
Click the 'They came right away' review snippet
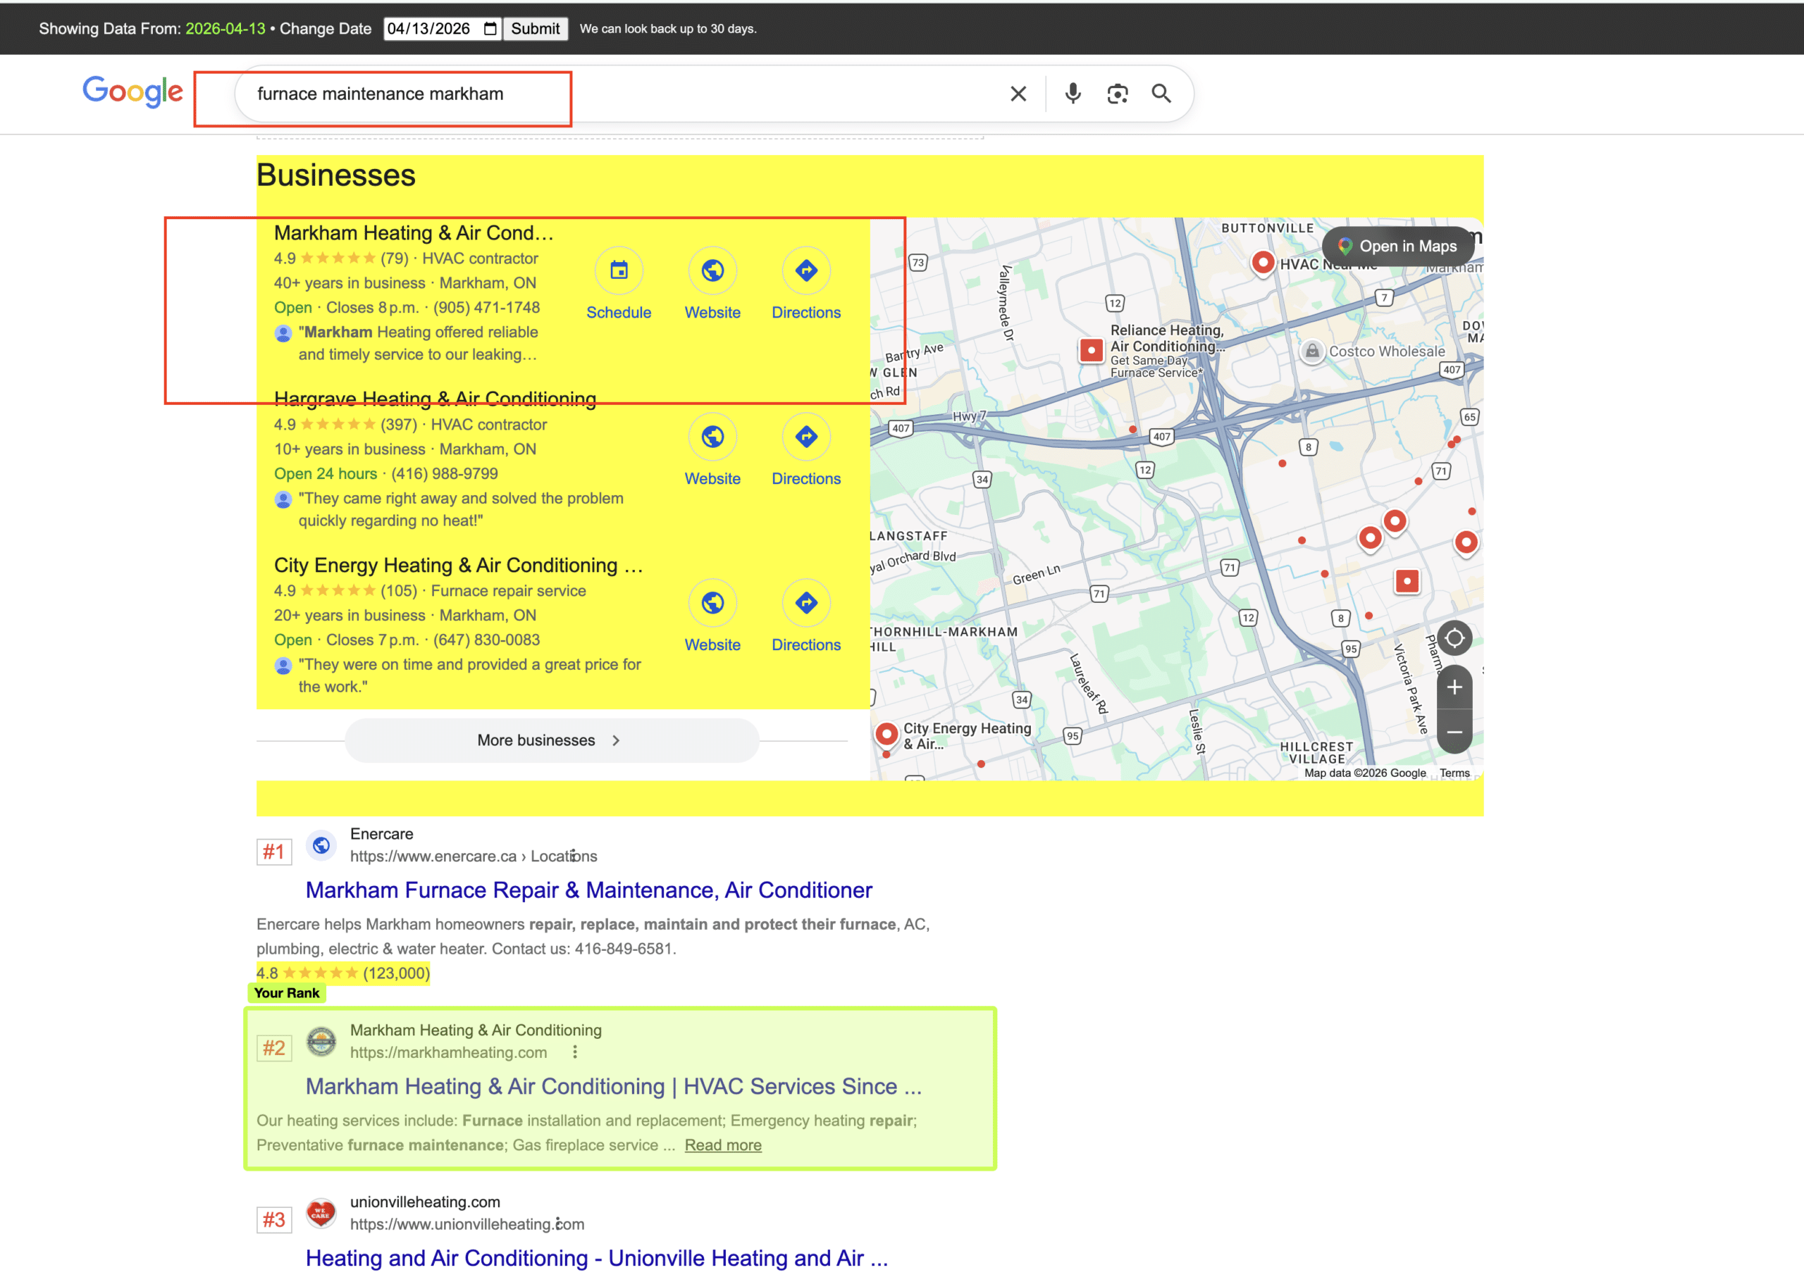point(461,509)
